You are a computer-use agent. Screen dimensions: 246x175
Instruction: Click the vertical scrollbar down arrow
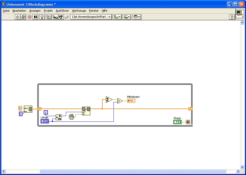point(242,167)
